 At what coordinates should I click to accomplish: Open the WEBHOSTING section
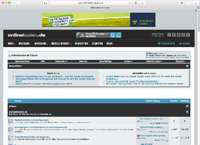coord(82,43)
